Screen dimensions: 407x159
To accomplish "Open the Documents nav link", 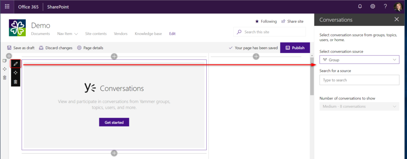I will coord(41,34).
